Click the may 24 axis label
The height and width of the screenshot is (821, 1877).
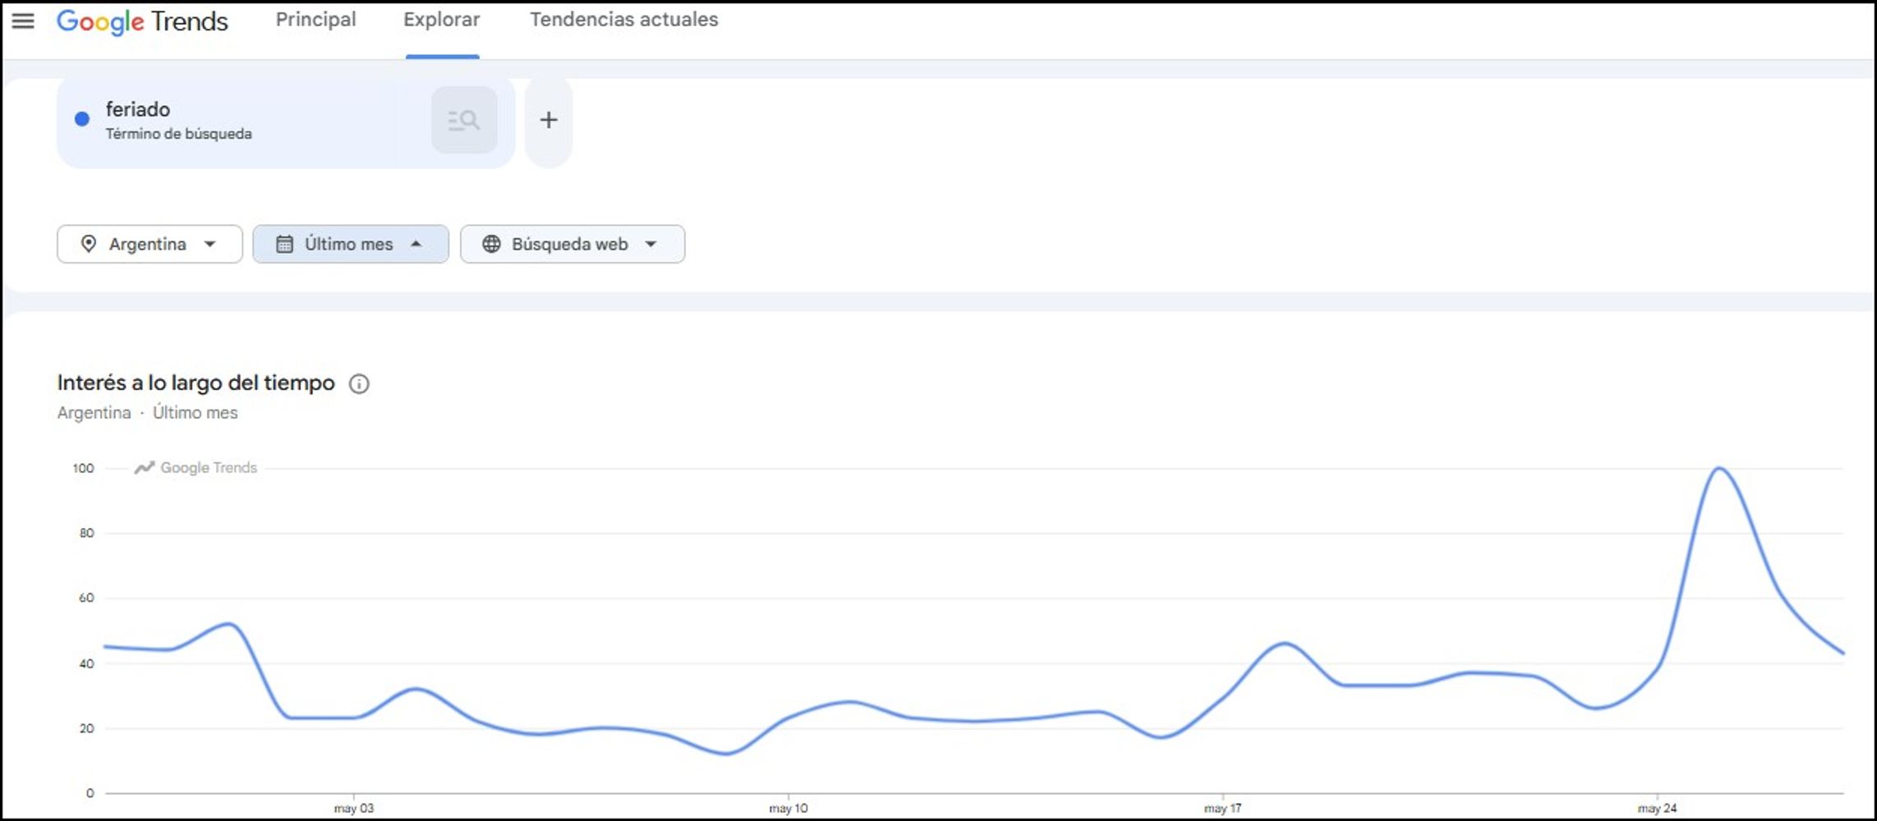click(1658, 808)
